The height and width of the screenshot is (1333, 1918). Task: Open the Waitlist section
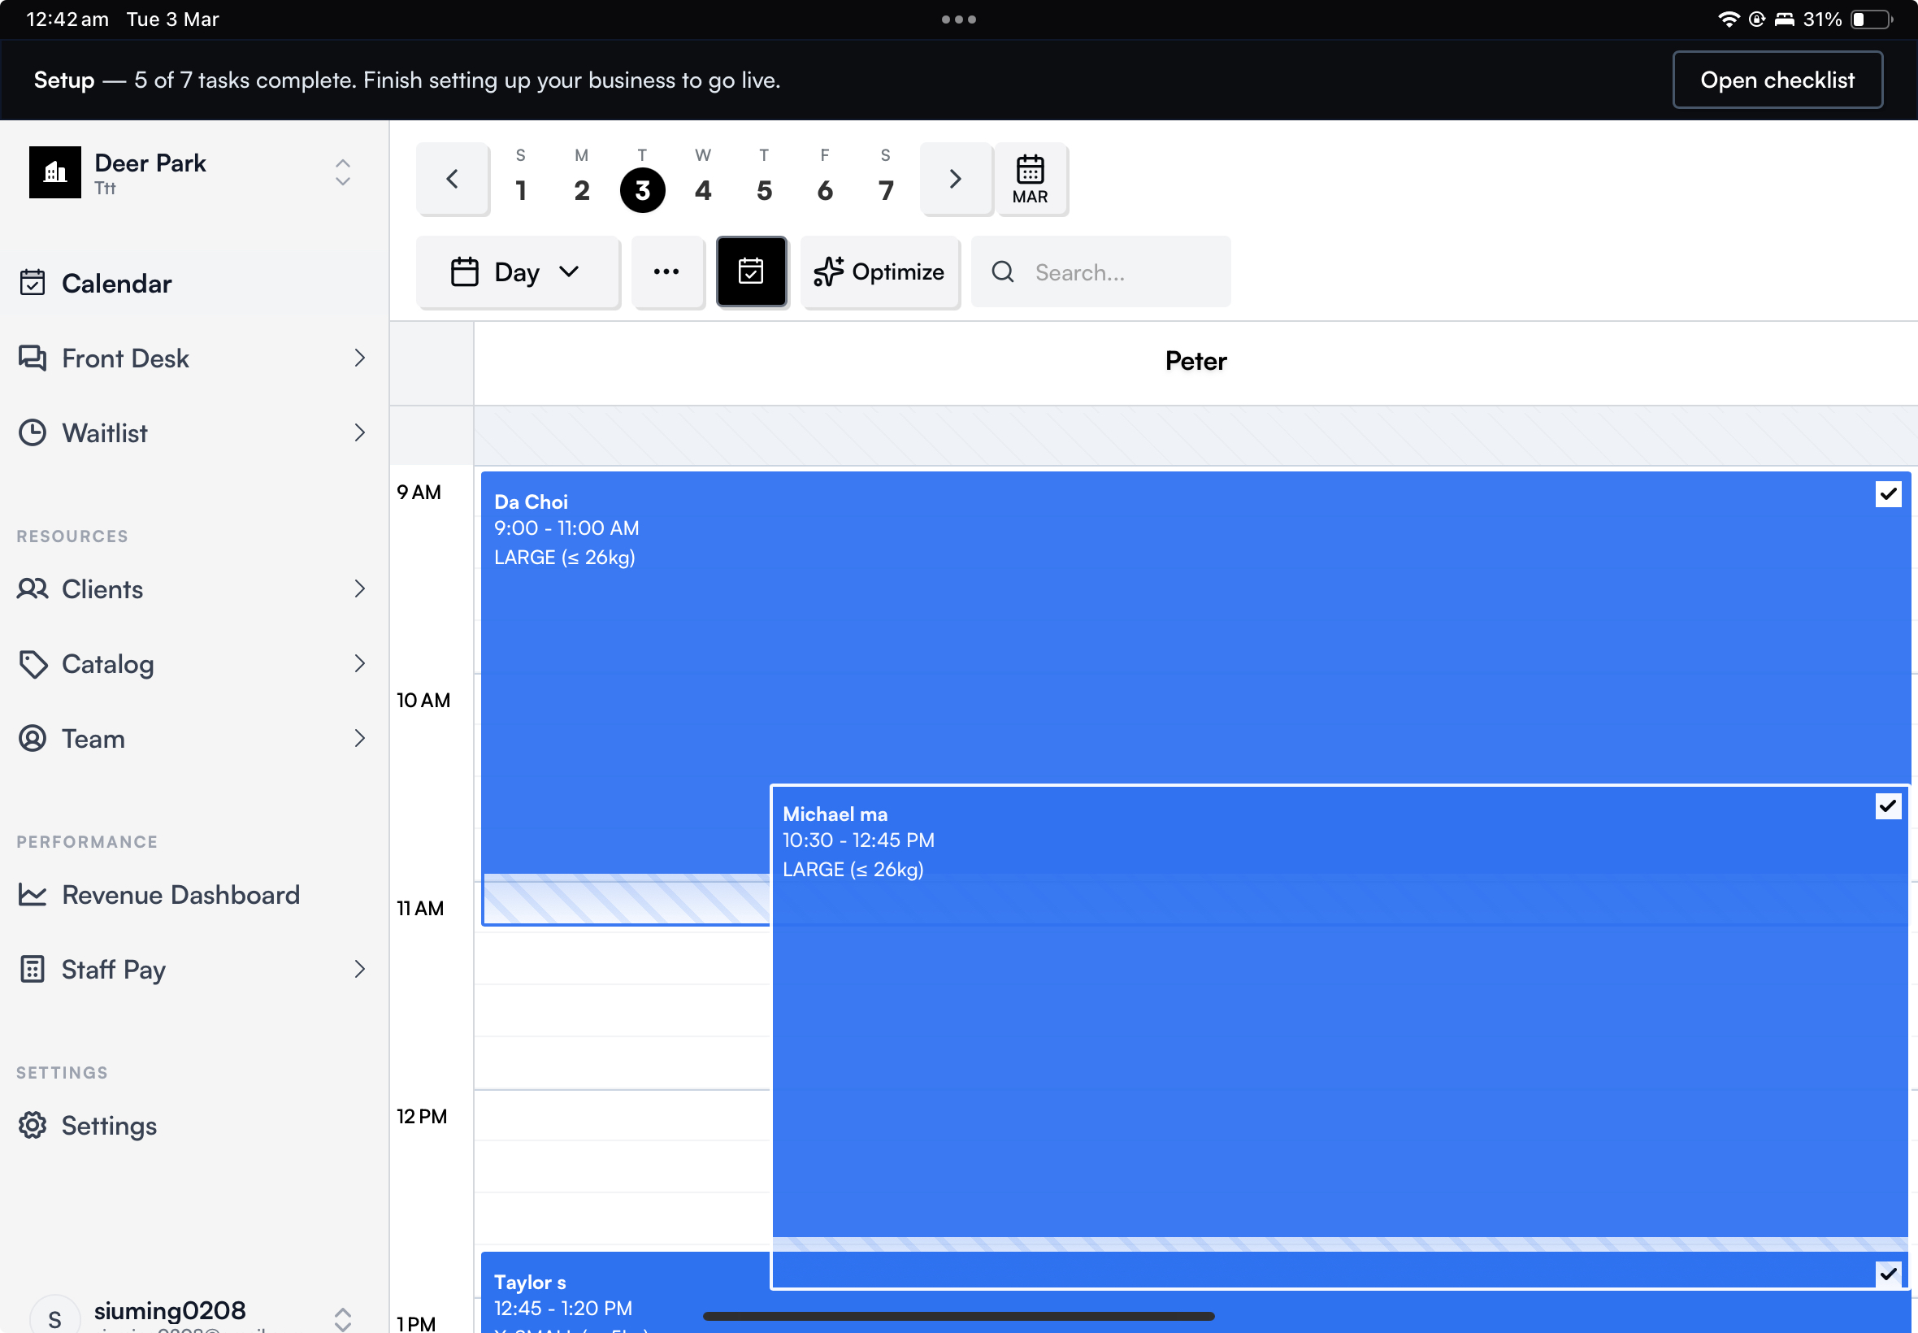click(105, 432)
